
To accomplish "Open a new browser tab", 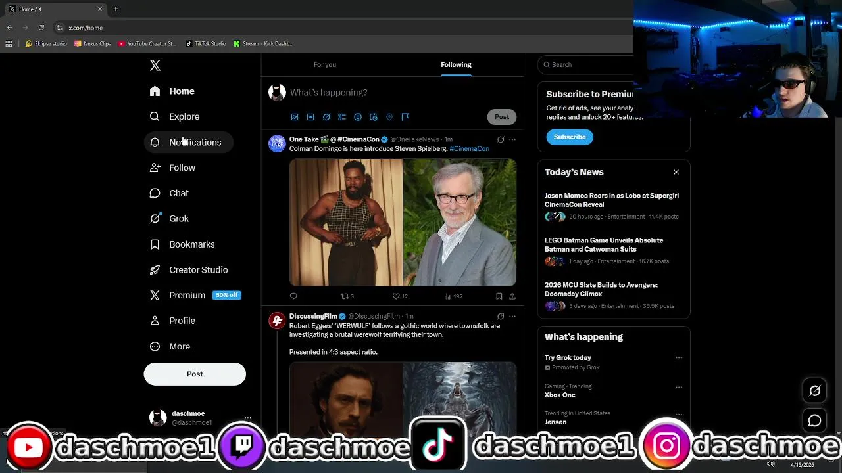I will pos(115,9).
